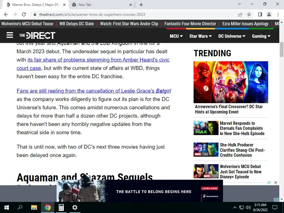Read Wolverine's MCU Debut Just Got Teased

[x=240, y=171]
